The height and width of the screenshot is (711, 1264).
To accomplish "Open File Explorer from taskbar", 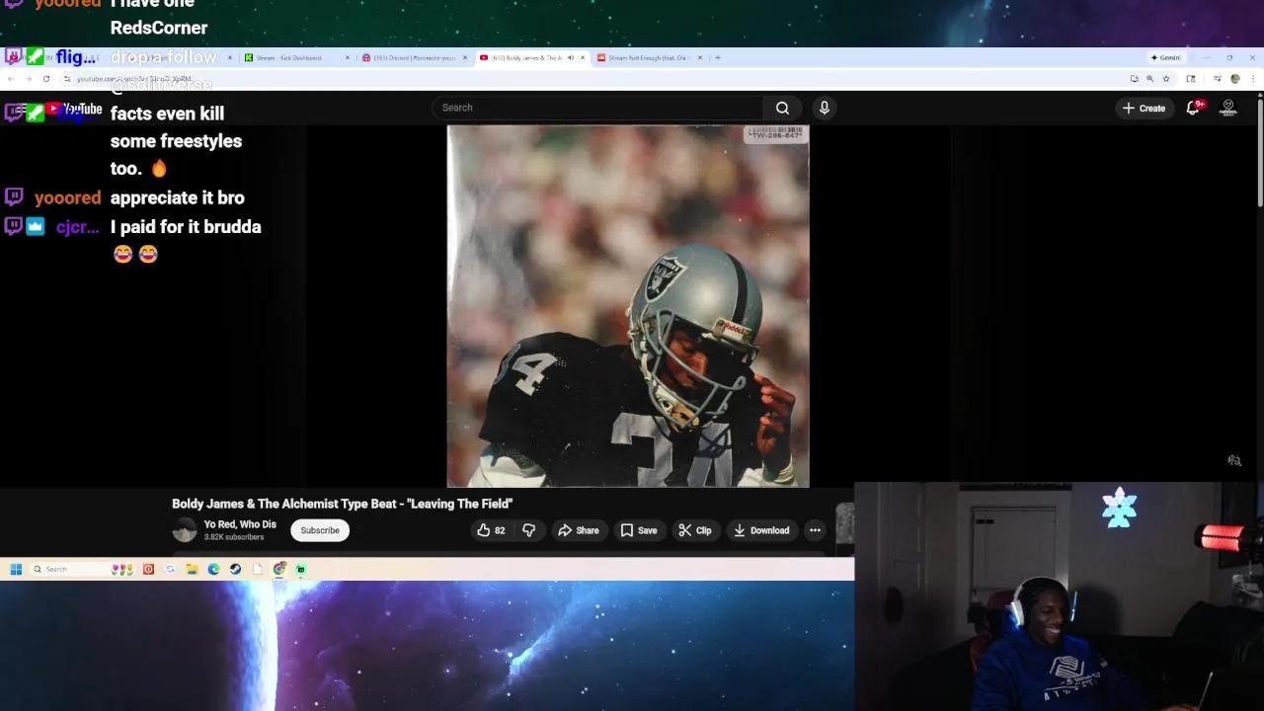I will point(192,569).
